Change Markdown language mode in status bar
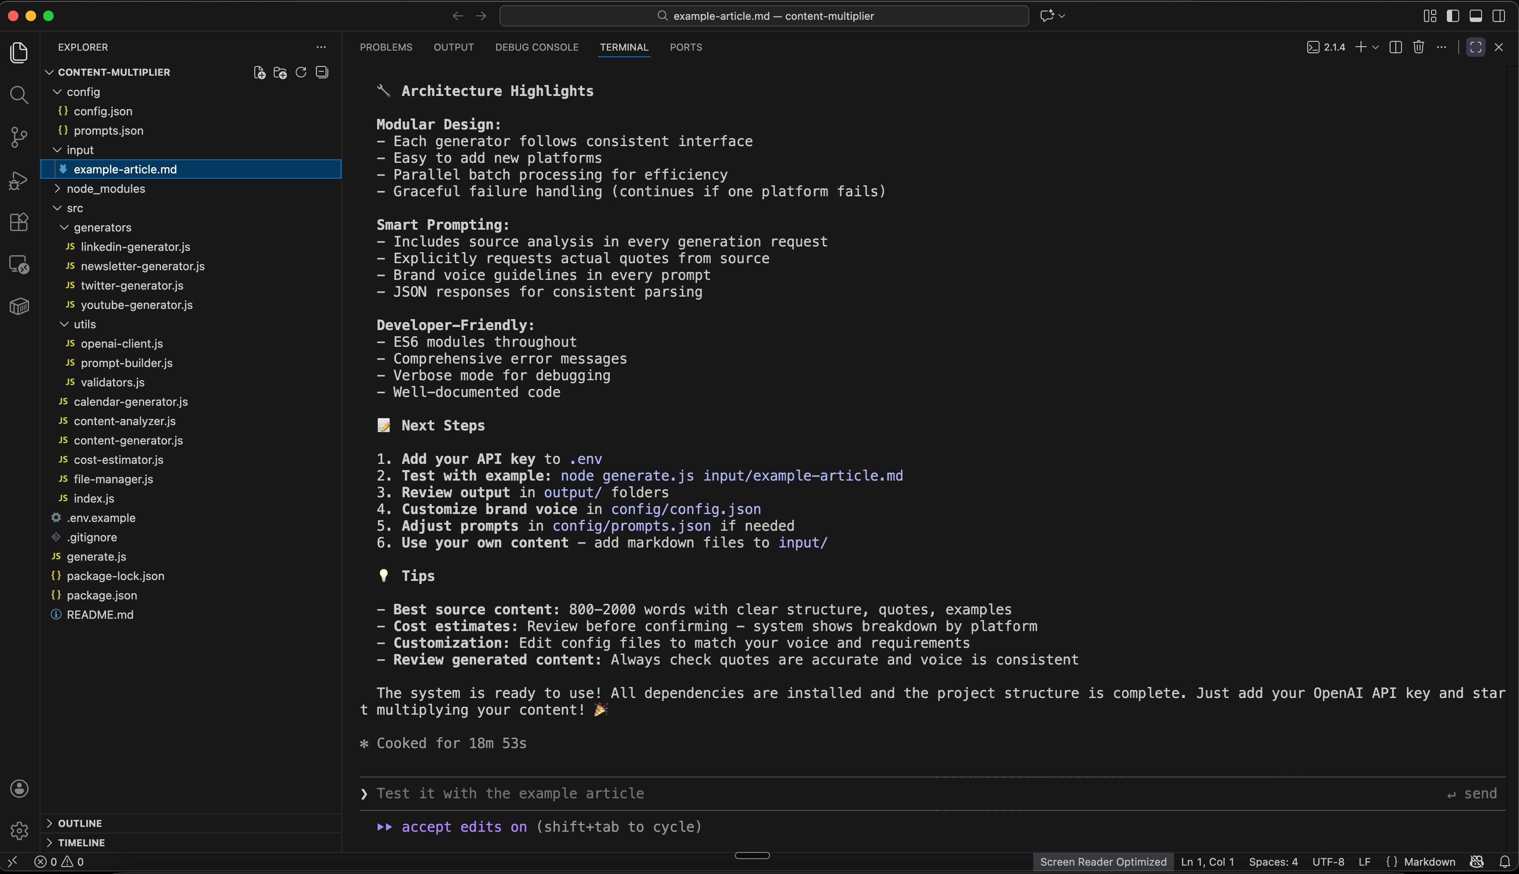The width and height of the screenshot is (1519, 874). coord(1429,861)
